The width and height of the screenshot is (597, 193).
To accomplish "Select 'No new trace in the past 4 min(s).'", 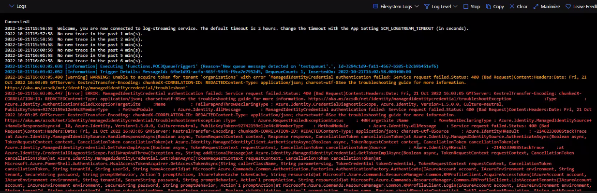I will (x=100, y=50).
